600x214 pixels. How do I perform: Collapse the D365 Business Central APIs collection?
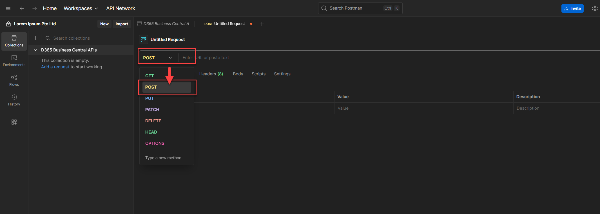coord(35,50)
